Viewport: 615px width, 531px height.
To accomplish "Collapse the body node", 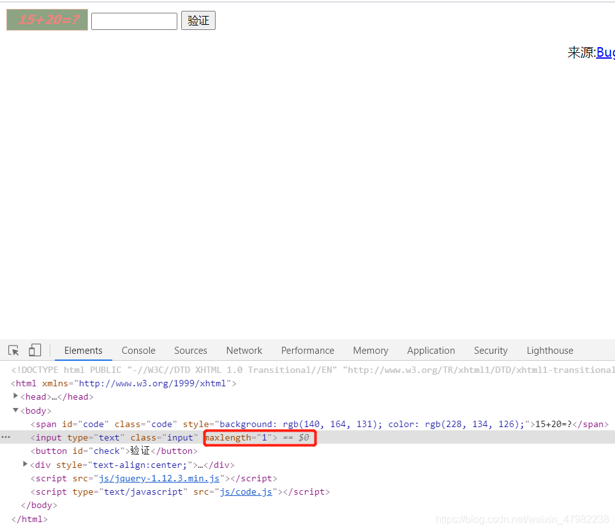I will click(15, 411).
